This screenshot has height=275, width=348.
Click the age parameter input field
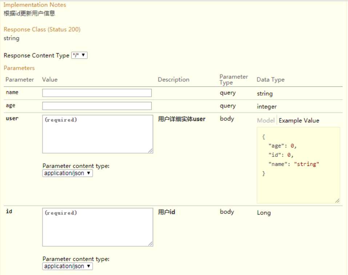[x=97, y=106]
